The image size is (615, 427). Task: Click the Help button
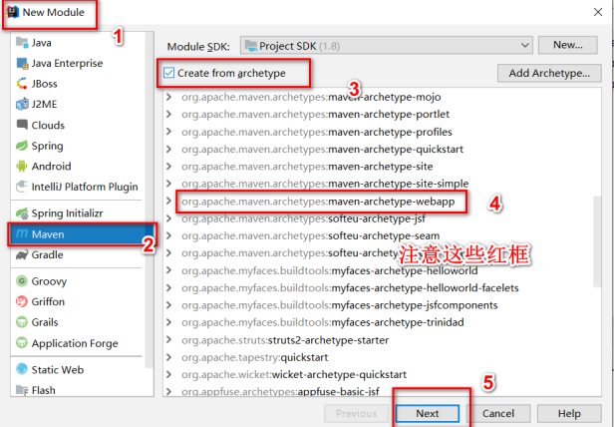tap(569, 413)
